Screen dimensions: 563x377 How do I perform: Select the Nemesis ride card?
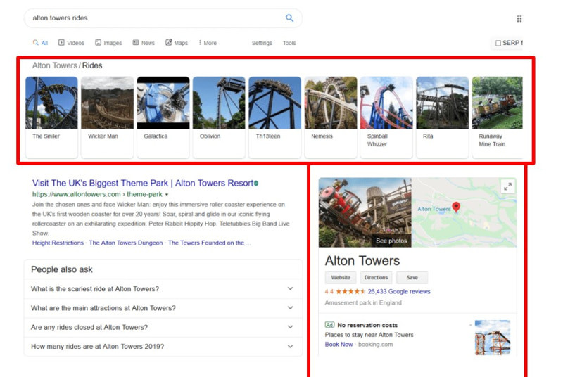[x=331, y=117]
